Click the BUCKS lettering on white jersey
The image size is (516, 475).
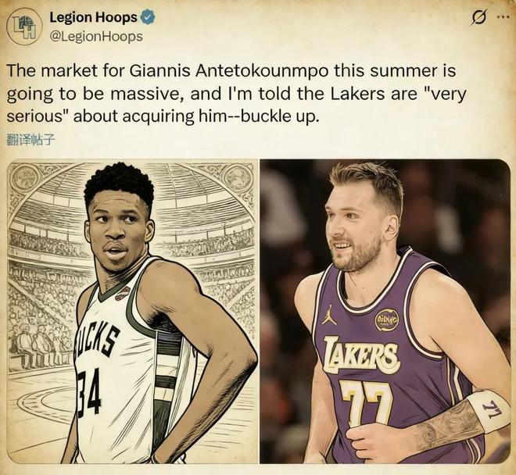pyautogui.click(x=96, y=341)
